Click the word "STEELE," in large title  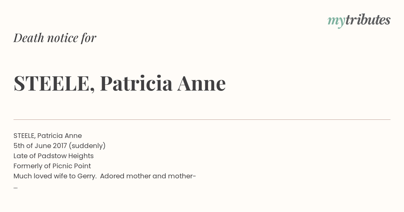pyautogui.click(x=54, y=84)
